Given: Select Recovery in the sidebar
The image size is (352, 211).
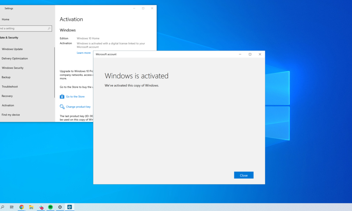Looking at the screenshot, I should (7, 96).
